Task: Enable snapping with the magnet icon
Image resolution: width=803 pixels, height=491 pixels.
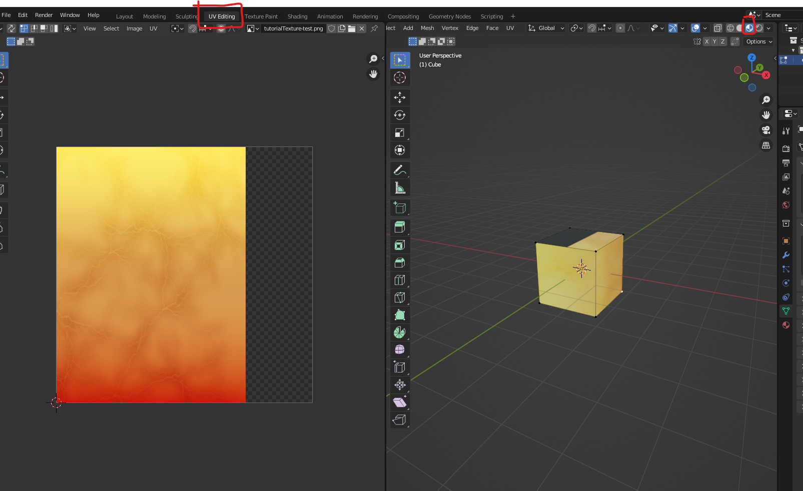Action: coord(591,28)
